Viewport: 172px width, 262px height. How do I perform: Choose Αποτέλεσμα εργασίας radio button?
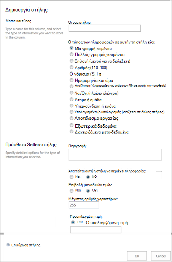tap(71, 118)
